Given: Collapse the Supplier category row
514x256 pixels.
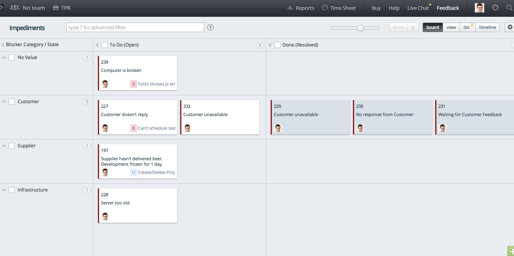Looking at the screenshot, I should point(4,145).
